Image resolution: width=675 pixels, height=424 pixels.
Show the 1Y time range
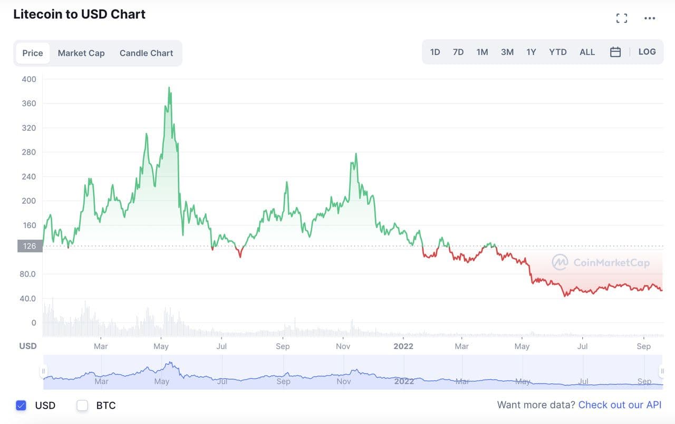click(531, 52)
